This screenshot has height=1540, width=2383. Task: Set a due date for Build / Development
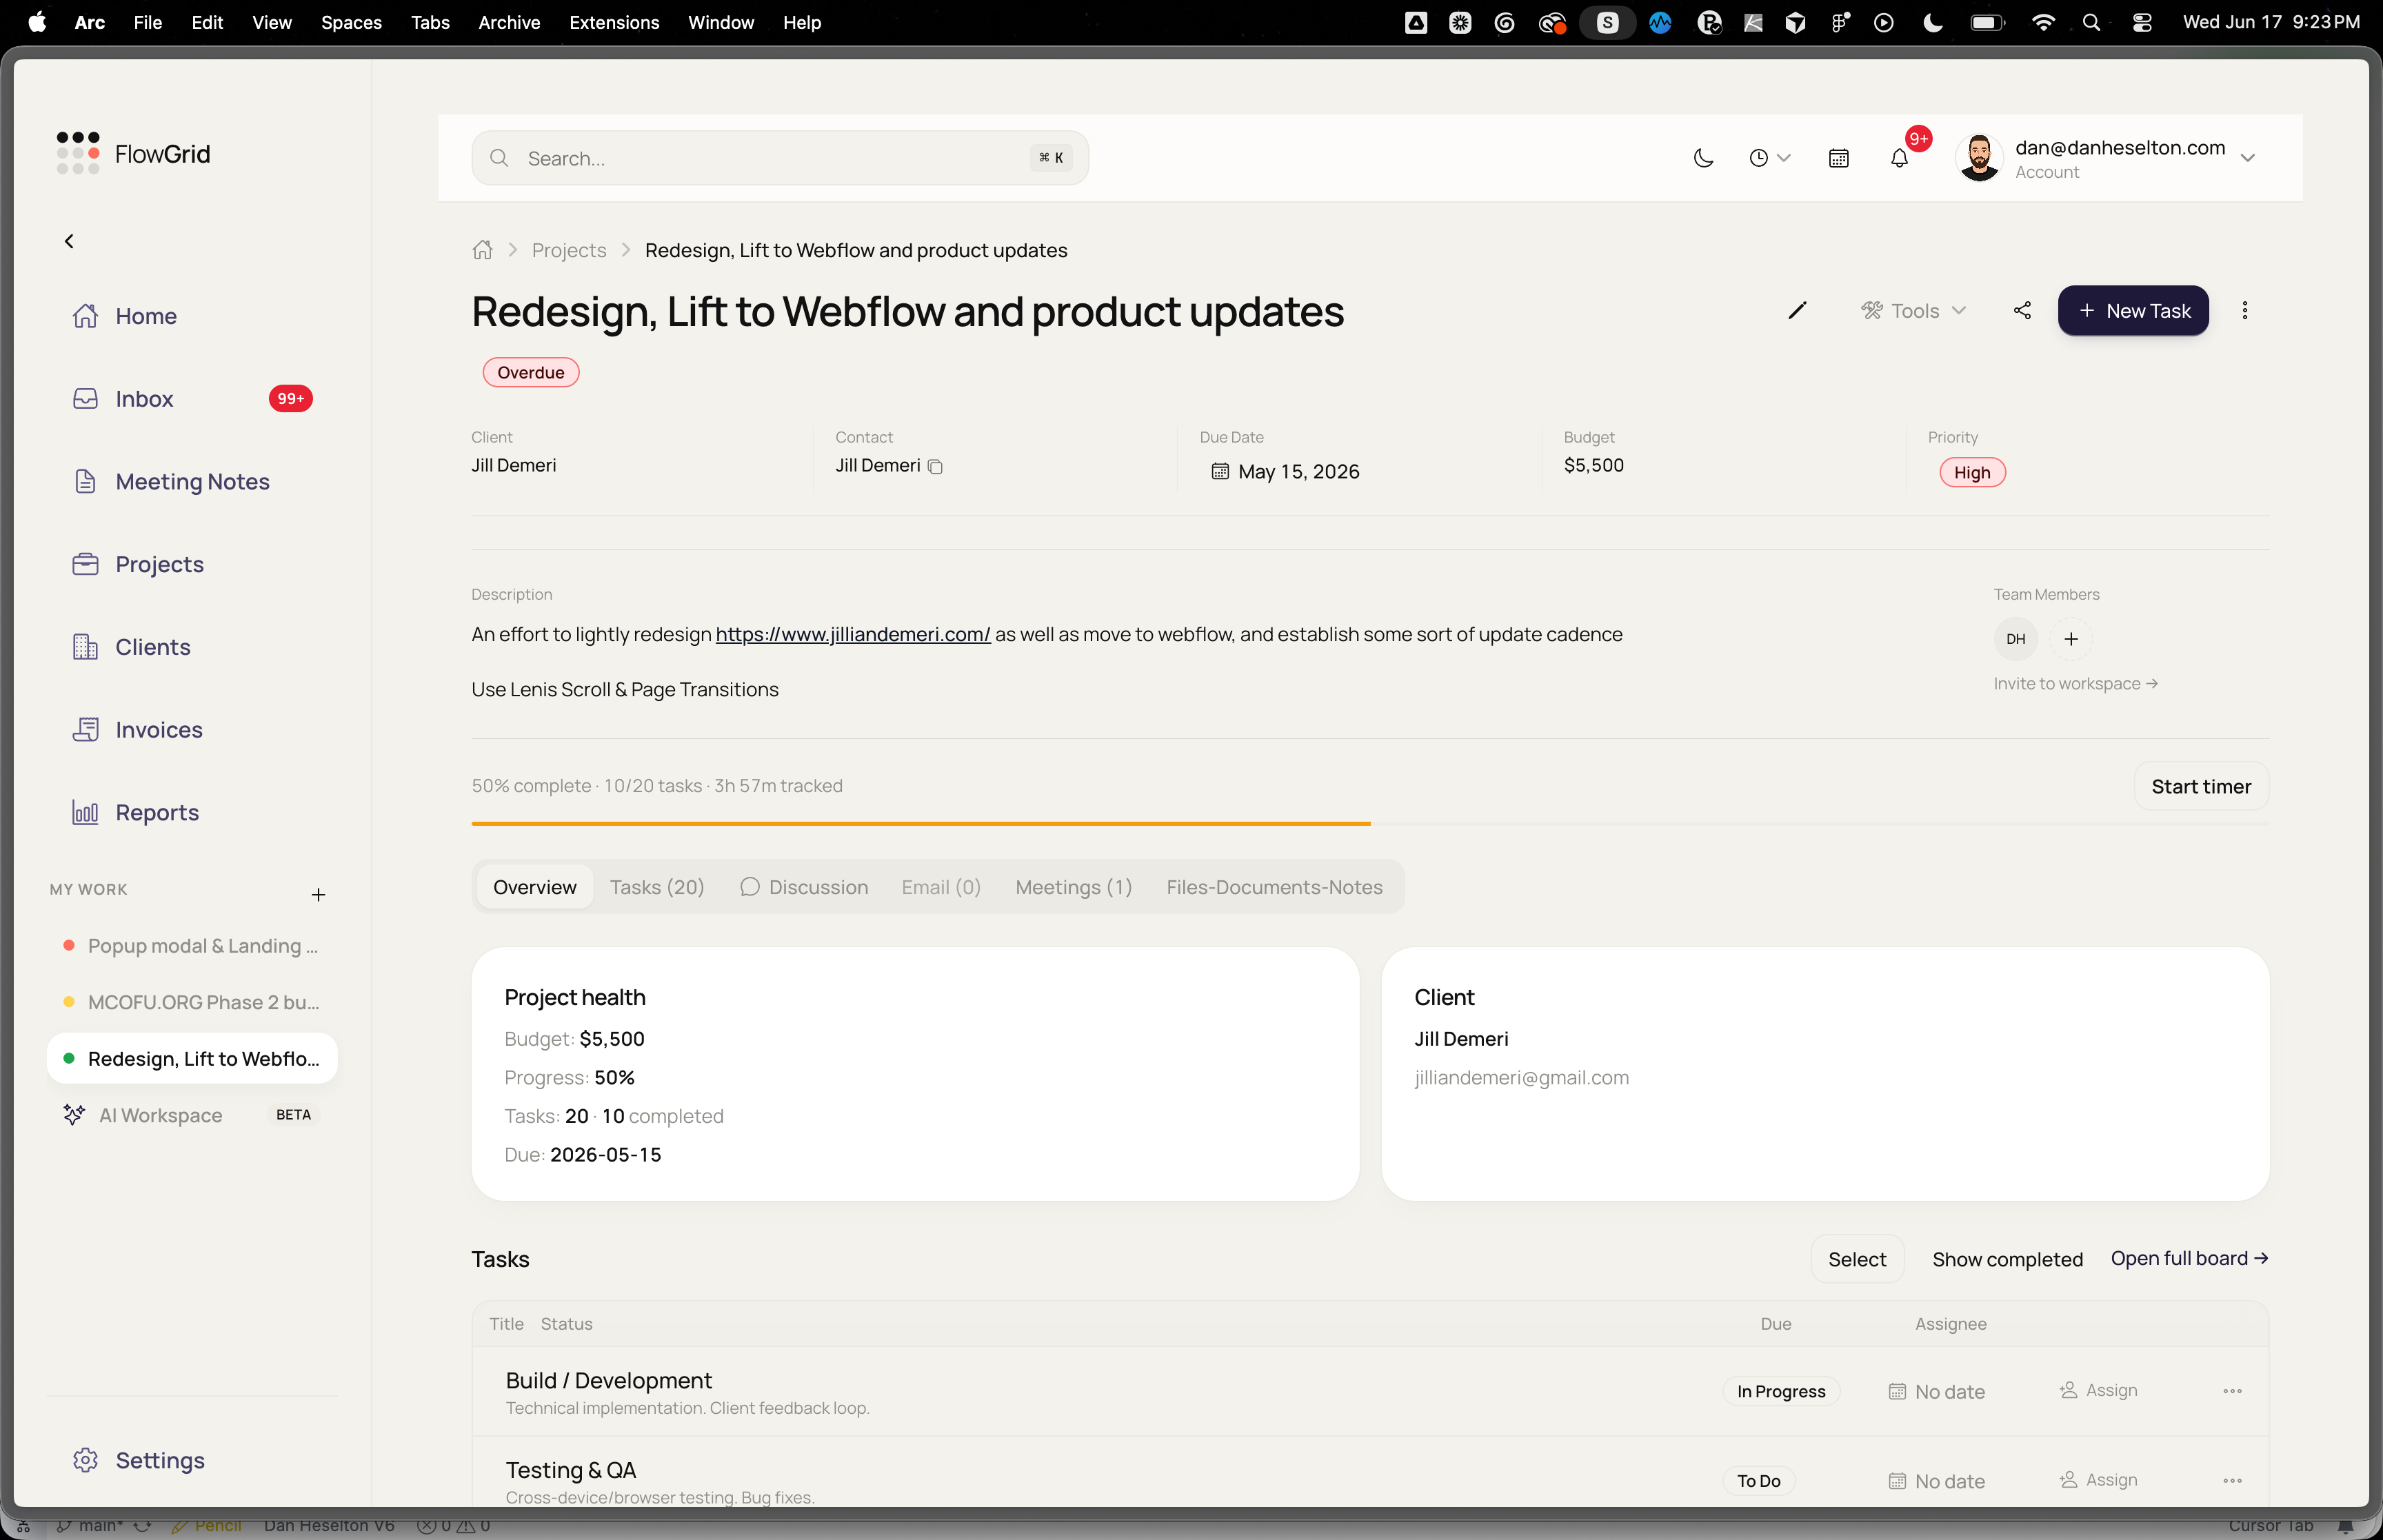click(x=1936, y=1392)
